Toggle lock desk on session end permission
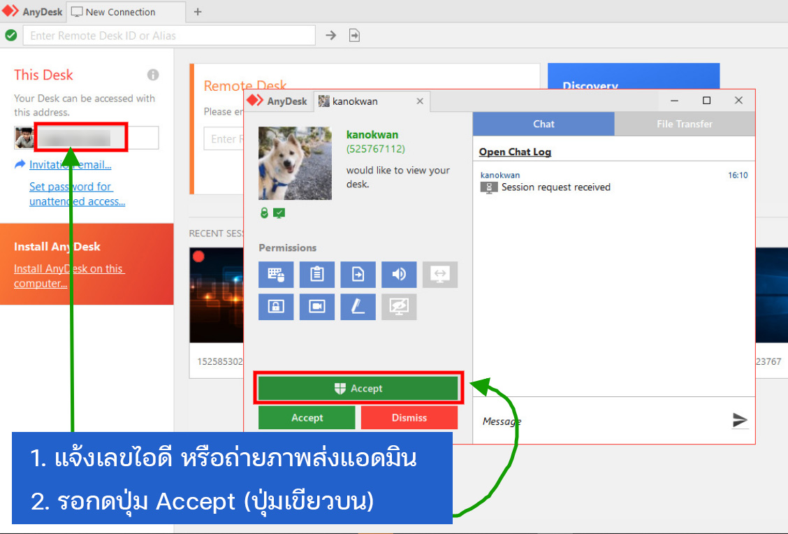This screenshot has width=788, height=534. (x=276, y=307)
